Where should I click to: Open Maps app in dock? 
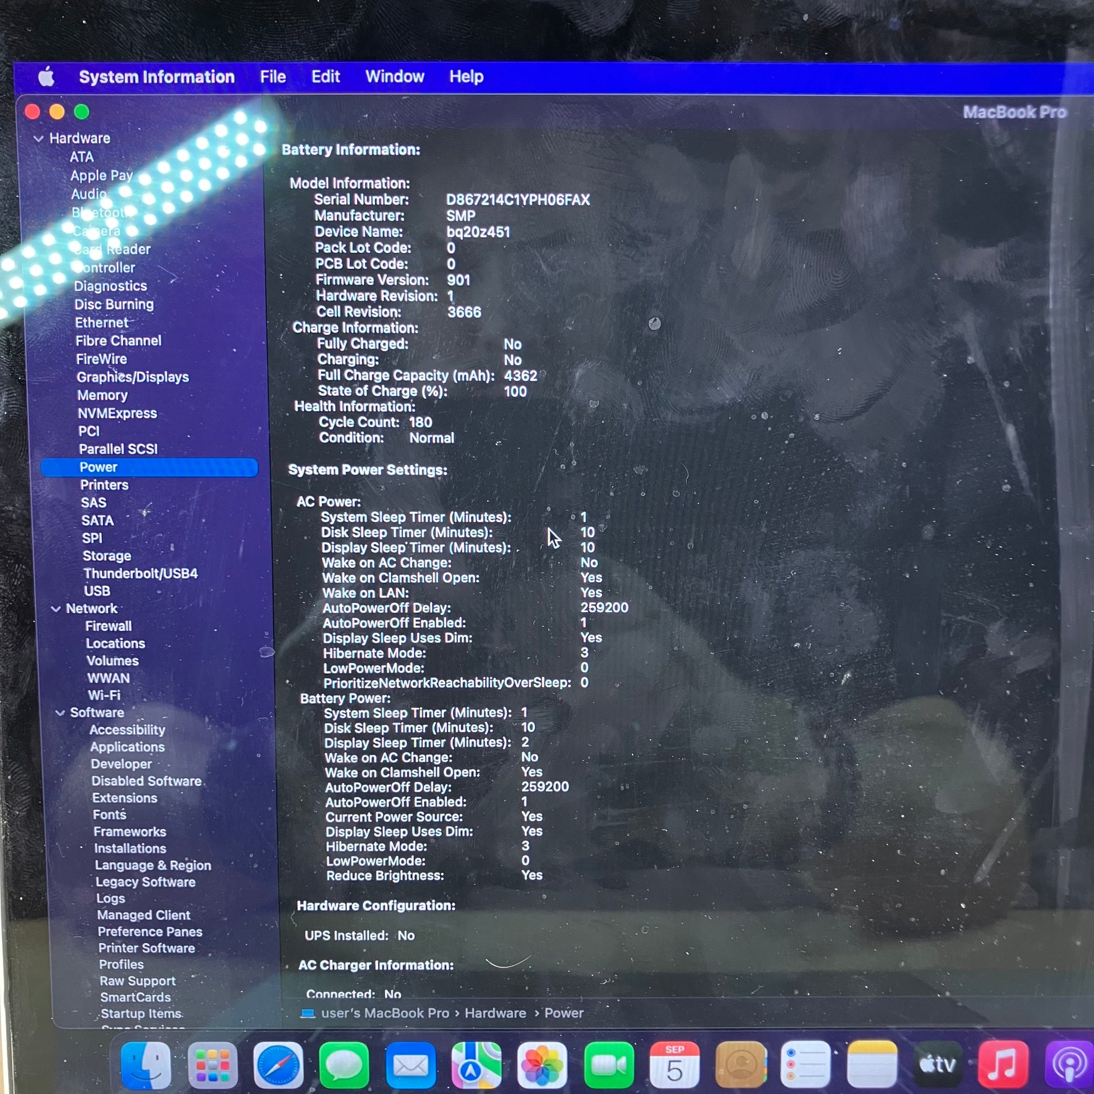tap(476, 1065)
